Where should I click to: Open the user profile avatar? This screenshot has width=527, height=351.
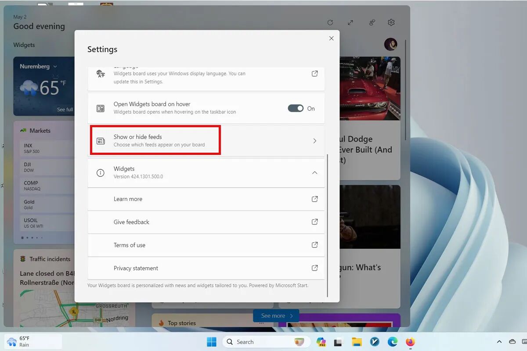pyautogui.click(x=390, y=44)
